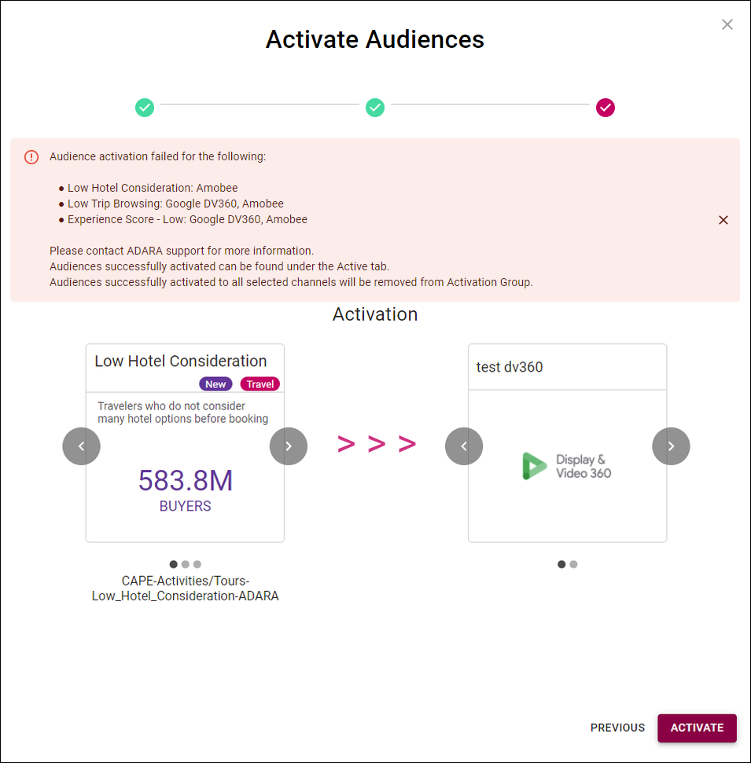This screenshot has height=763, width=751.
Task: Click the test dv360 card title
Action: pos(510,367)
